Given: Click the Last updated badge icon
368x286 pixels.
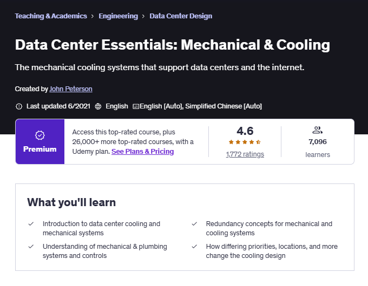Looking at the screenshot, I should (x=19, y=106).
